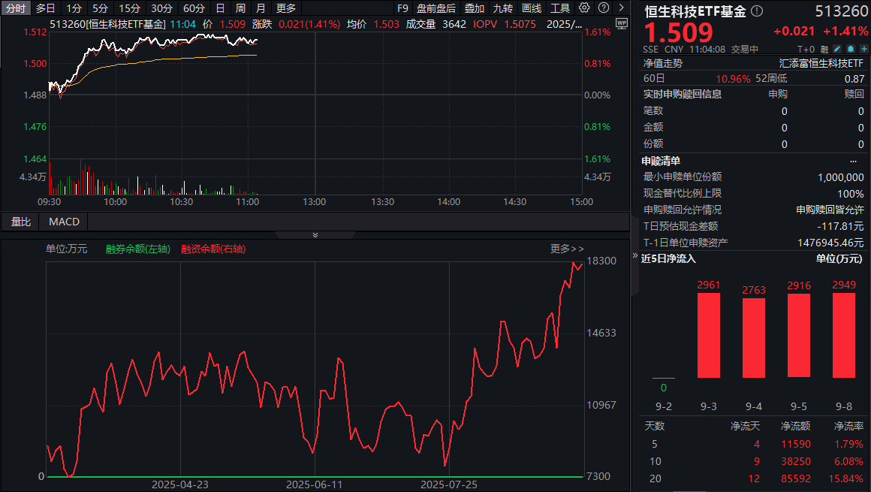Click the 融 margin badge next to T+0
Screen dimensions: 871x492
click(x=824, y=48)
